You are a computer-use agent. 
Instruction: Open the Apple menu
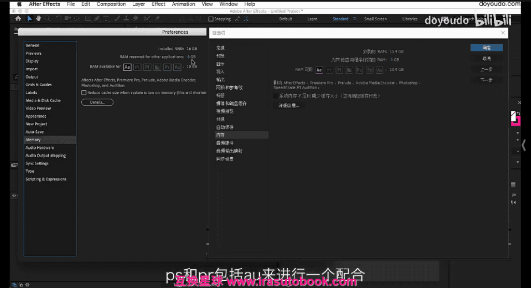tap(19, 4)
